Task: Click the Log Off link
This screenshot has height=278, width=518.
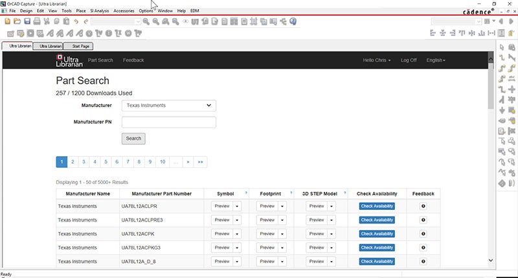Action: point(409,60)
